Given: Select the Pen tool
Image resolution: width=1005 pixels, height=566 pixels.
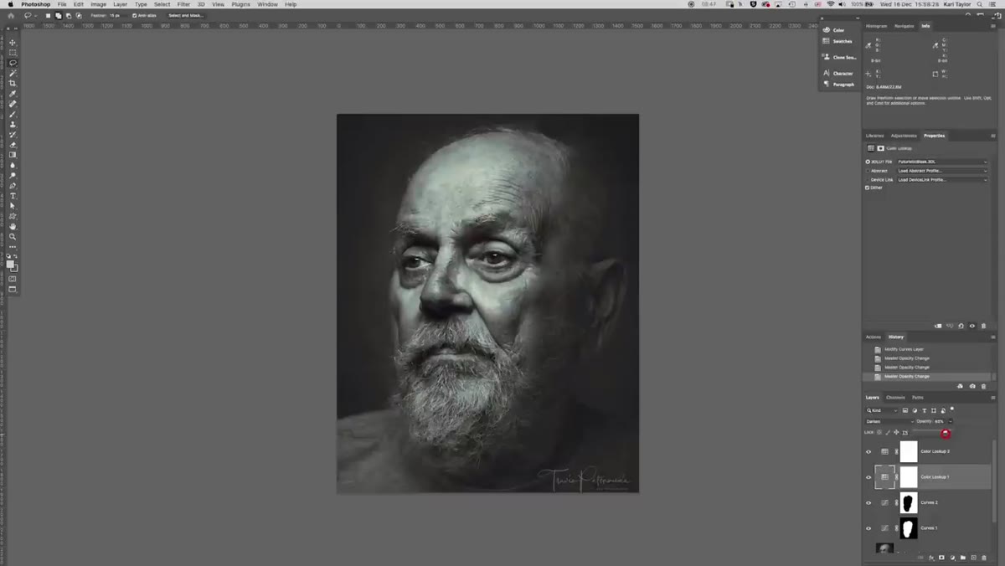Looking at the screenshot, I should [13, 185].
